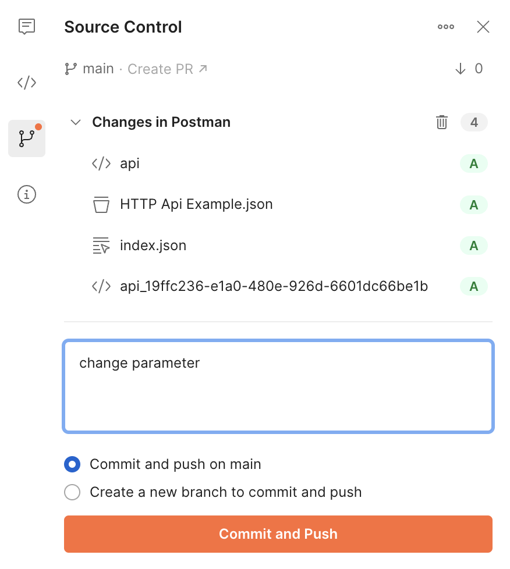The height and width of the screenshot is (569, 510).
Task: Select Commit and push on main
Action: (72, 464)
